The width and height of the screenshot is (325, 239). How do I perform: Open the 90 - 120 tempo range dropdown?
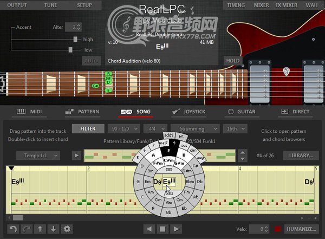click(124, 129)
